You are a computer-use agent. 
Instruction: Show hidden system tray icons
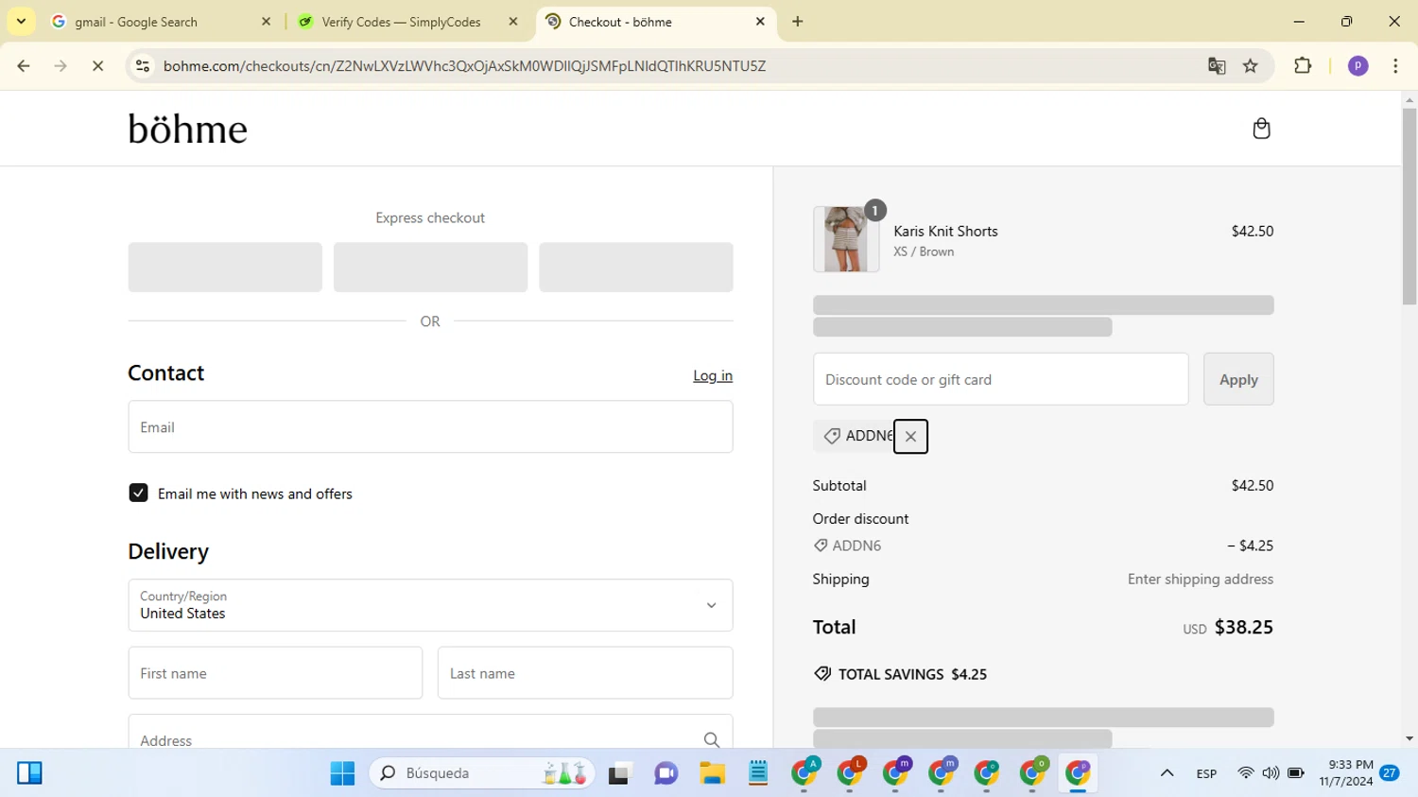point(1167,773)
